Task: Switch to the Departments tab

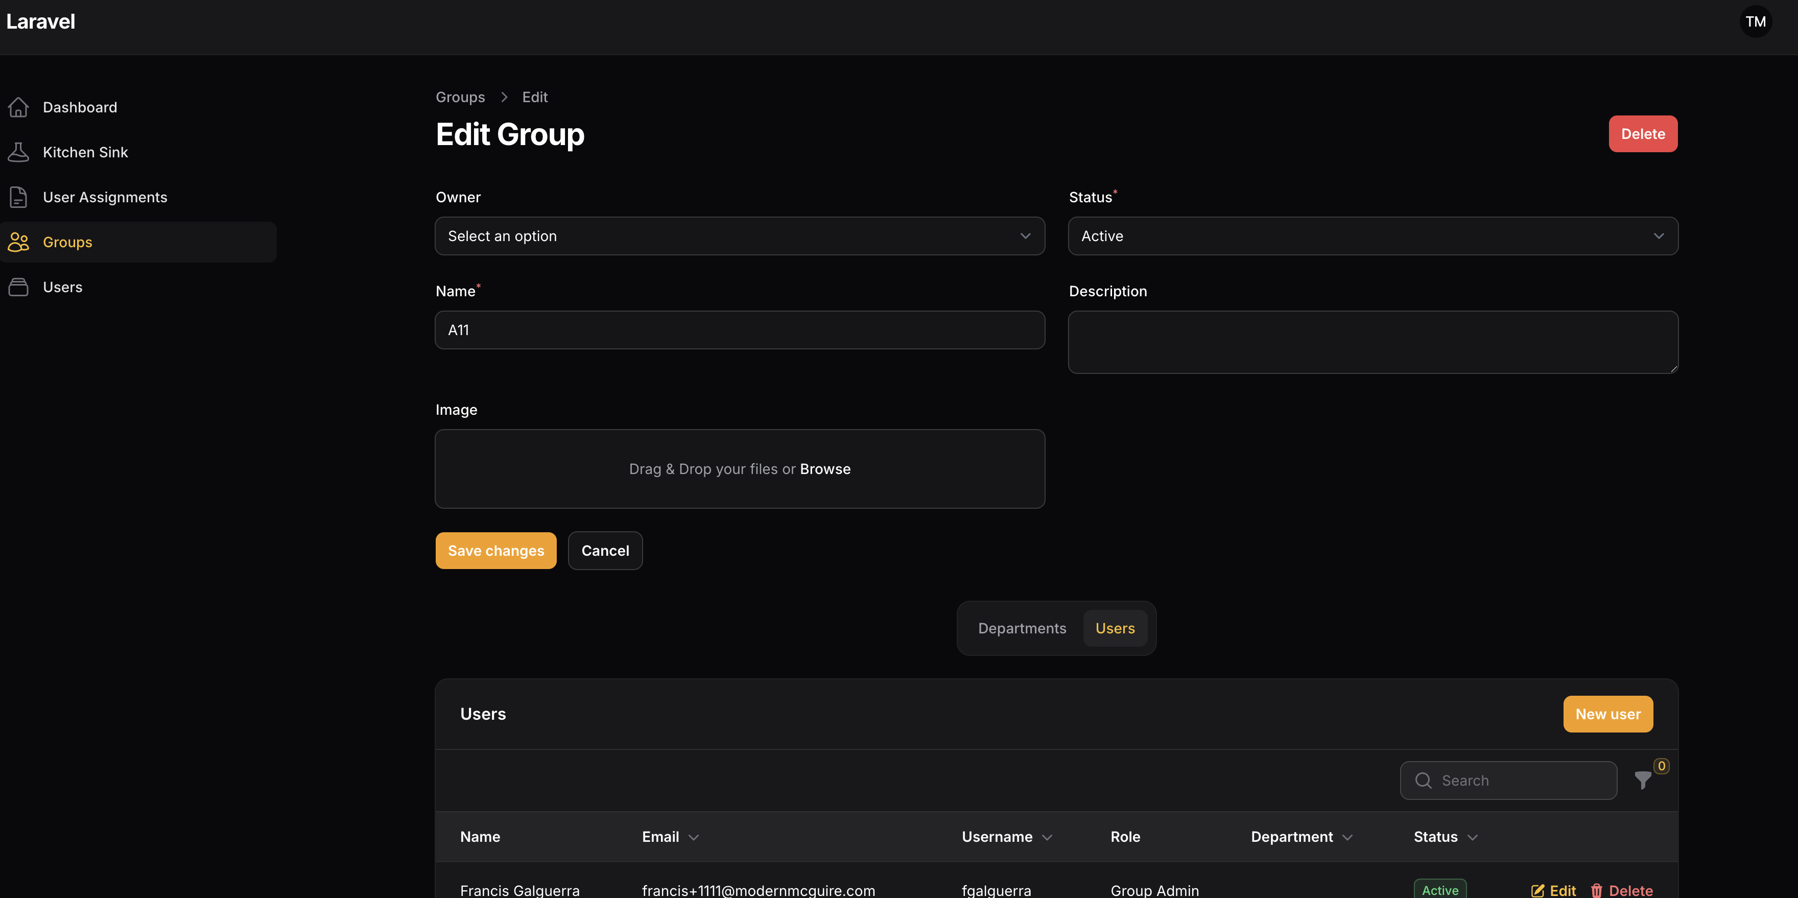Action: click(1022, 628)
